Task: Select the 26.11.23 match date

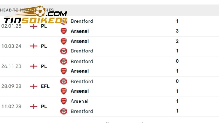Action: click(11, 66)
